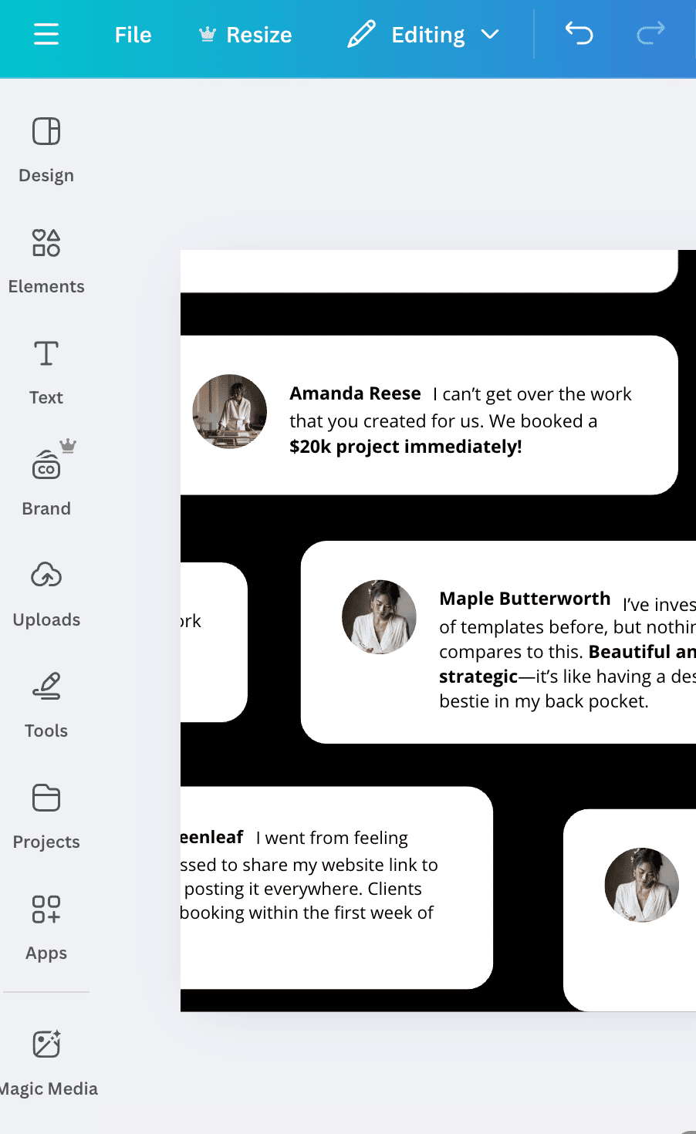Select the avatar in bottom-right card
696x1134 pixels.
tap(641, 885)
